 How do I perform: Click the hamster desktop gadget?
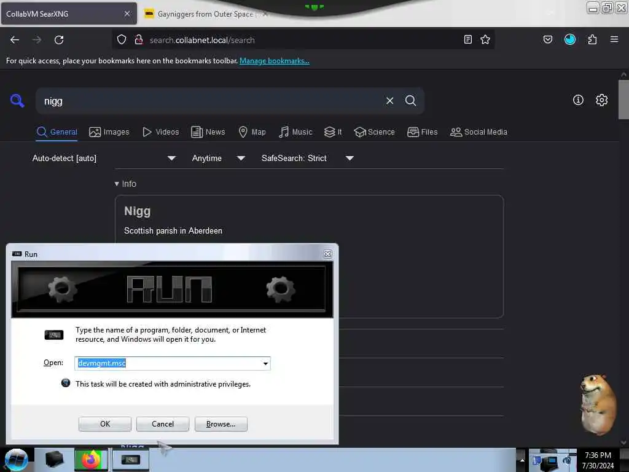(598, 404)
